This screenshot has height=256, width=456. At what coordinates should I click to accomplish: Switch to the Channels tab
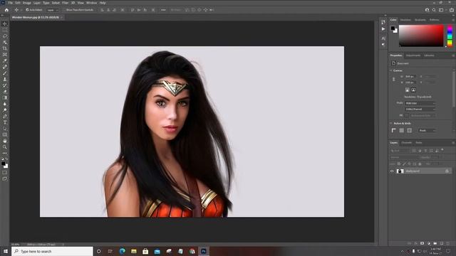pyautogui.click(x=407, y=143)
